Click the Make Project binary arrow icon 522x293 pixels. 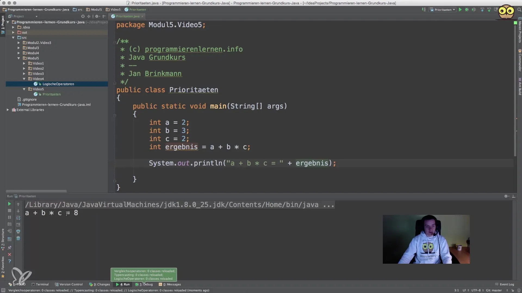pos(424,10)
